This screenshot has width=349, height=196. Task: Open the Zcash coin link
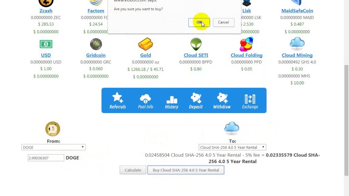[x=46, y=11]
